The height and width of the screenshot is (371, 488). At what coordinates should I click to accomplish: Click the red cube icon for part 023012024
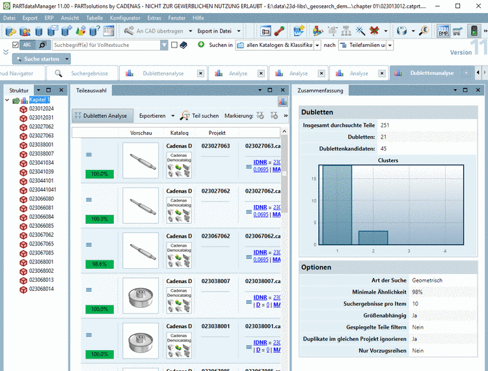pos(23,109)
